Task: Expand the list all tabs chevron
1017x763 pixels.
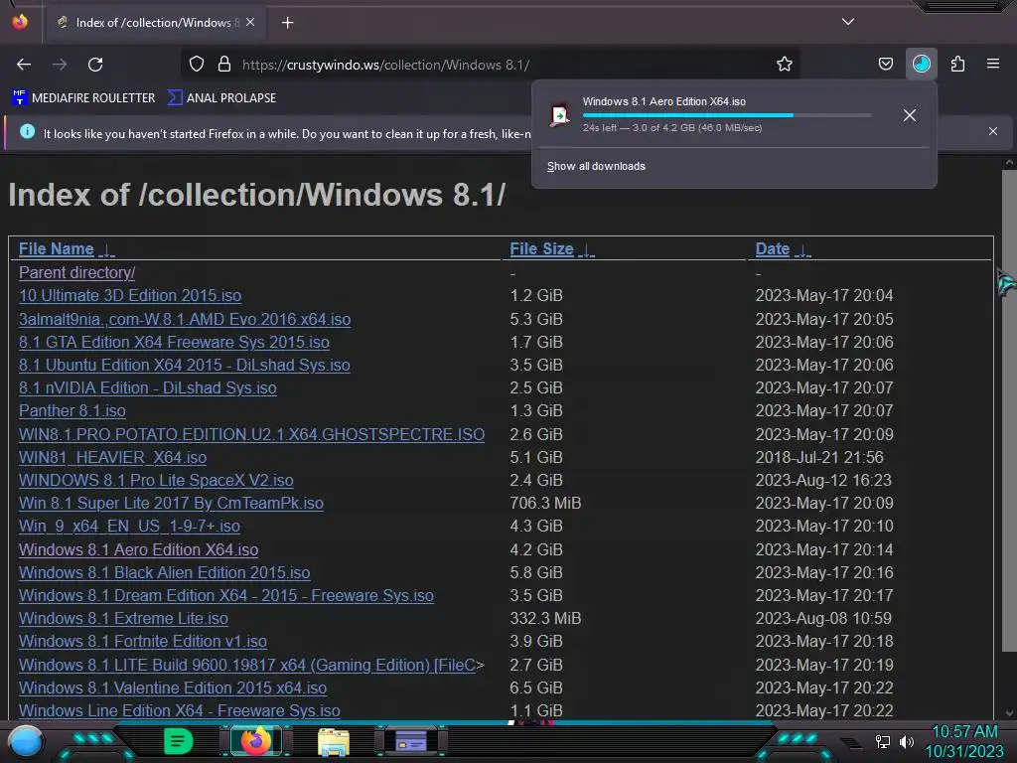Action: [x=848, y=22]
